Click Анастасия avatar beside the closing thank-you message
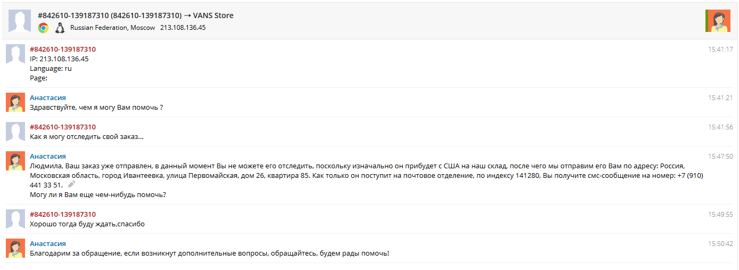 [x=15, y=248]
